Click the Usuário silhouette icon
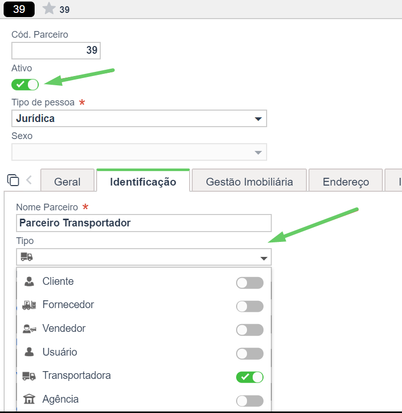The height and width of the screenshot is (413, 402). click(29, 352)
